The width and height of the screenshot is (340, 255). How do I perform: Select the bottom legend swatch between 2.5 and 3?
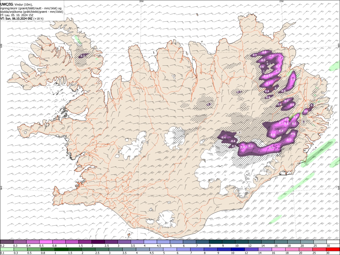[102, 249]
